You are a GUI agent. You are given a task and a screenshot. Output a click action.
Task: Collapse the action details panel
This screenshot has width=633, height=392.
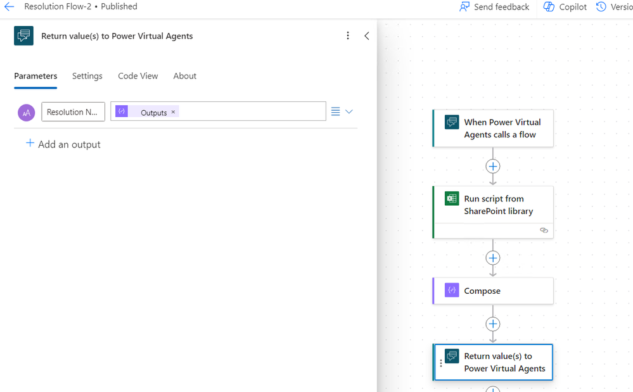(367, 36)
